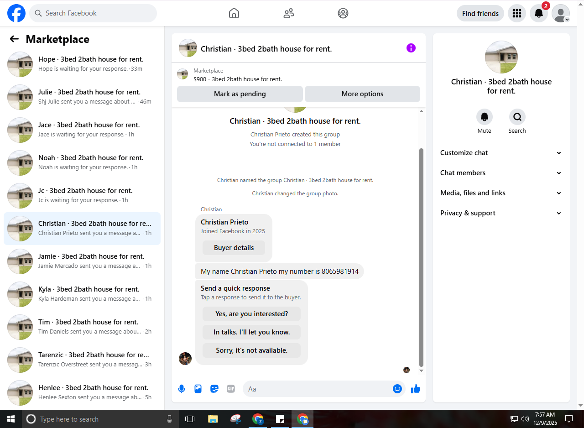Open the Home feed icon

234,13
